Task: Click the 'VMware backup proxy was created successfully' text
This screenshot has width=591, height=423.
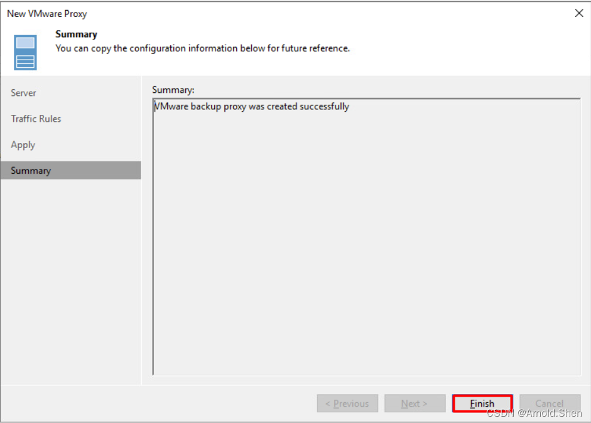Action: pyautogui.click(x=252, y=107)
